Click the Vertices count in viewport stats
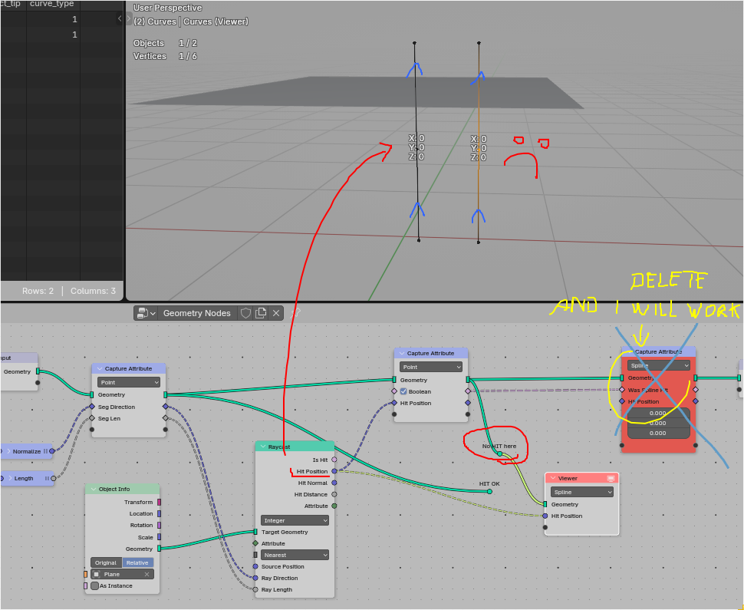744x610 pixels. click(x=188, y=56)
